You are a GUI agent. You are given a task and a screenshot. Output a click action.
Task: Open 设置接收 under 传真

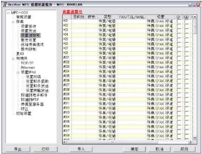(x=29, y=26)
